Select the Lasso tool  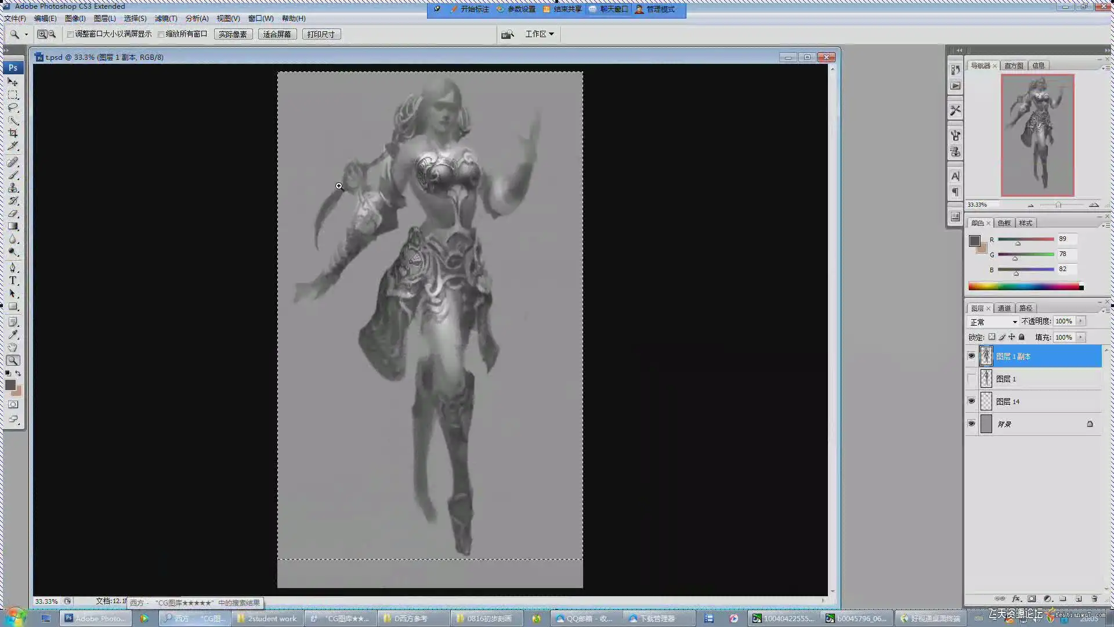click(x=13, y=107)
